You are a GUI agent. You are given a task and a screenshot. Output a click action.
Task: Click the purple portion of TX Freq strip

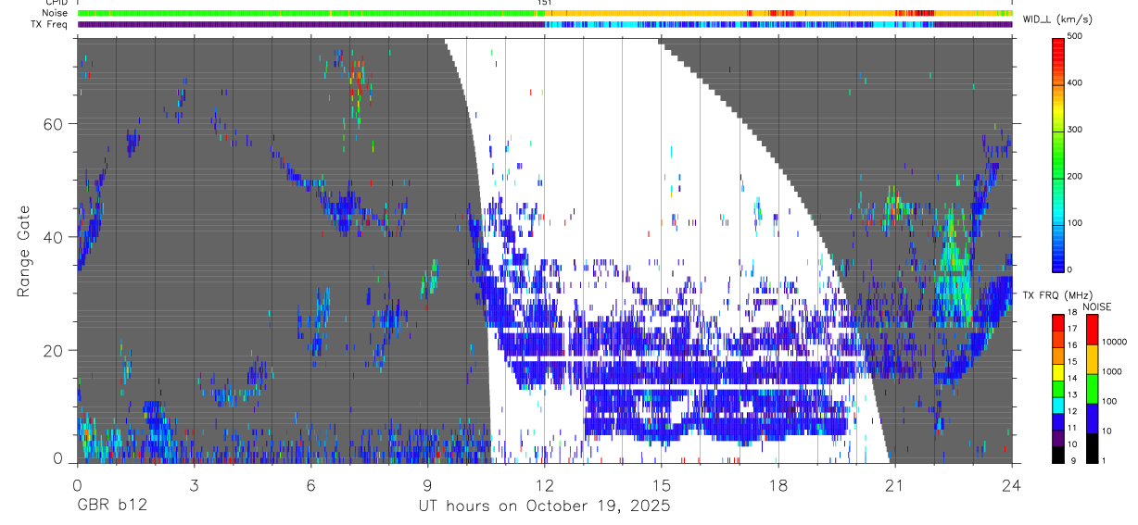311,24
